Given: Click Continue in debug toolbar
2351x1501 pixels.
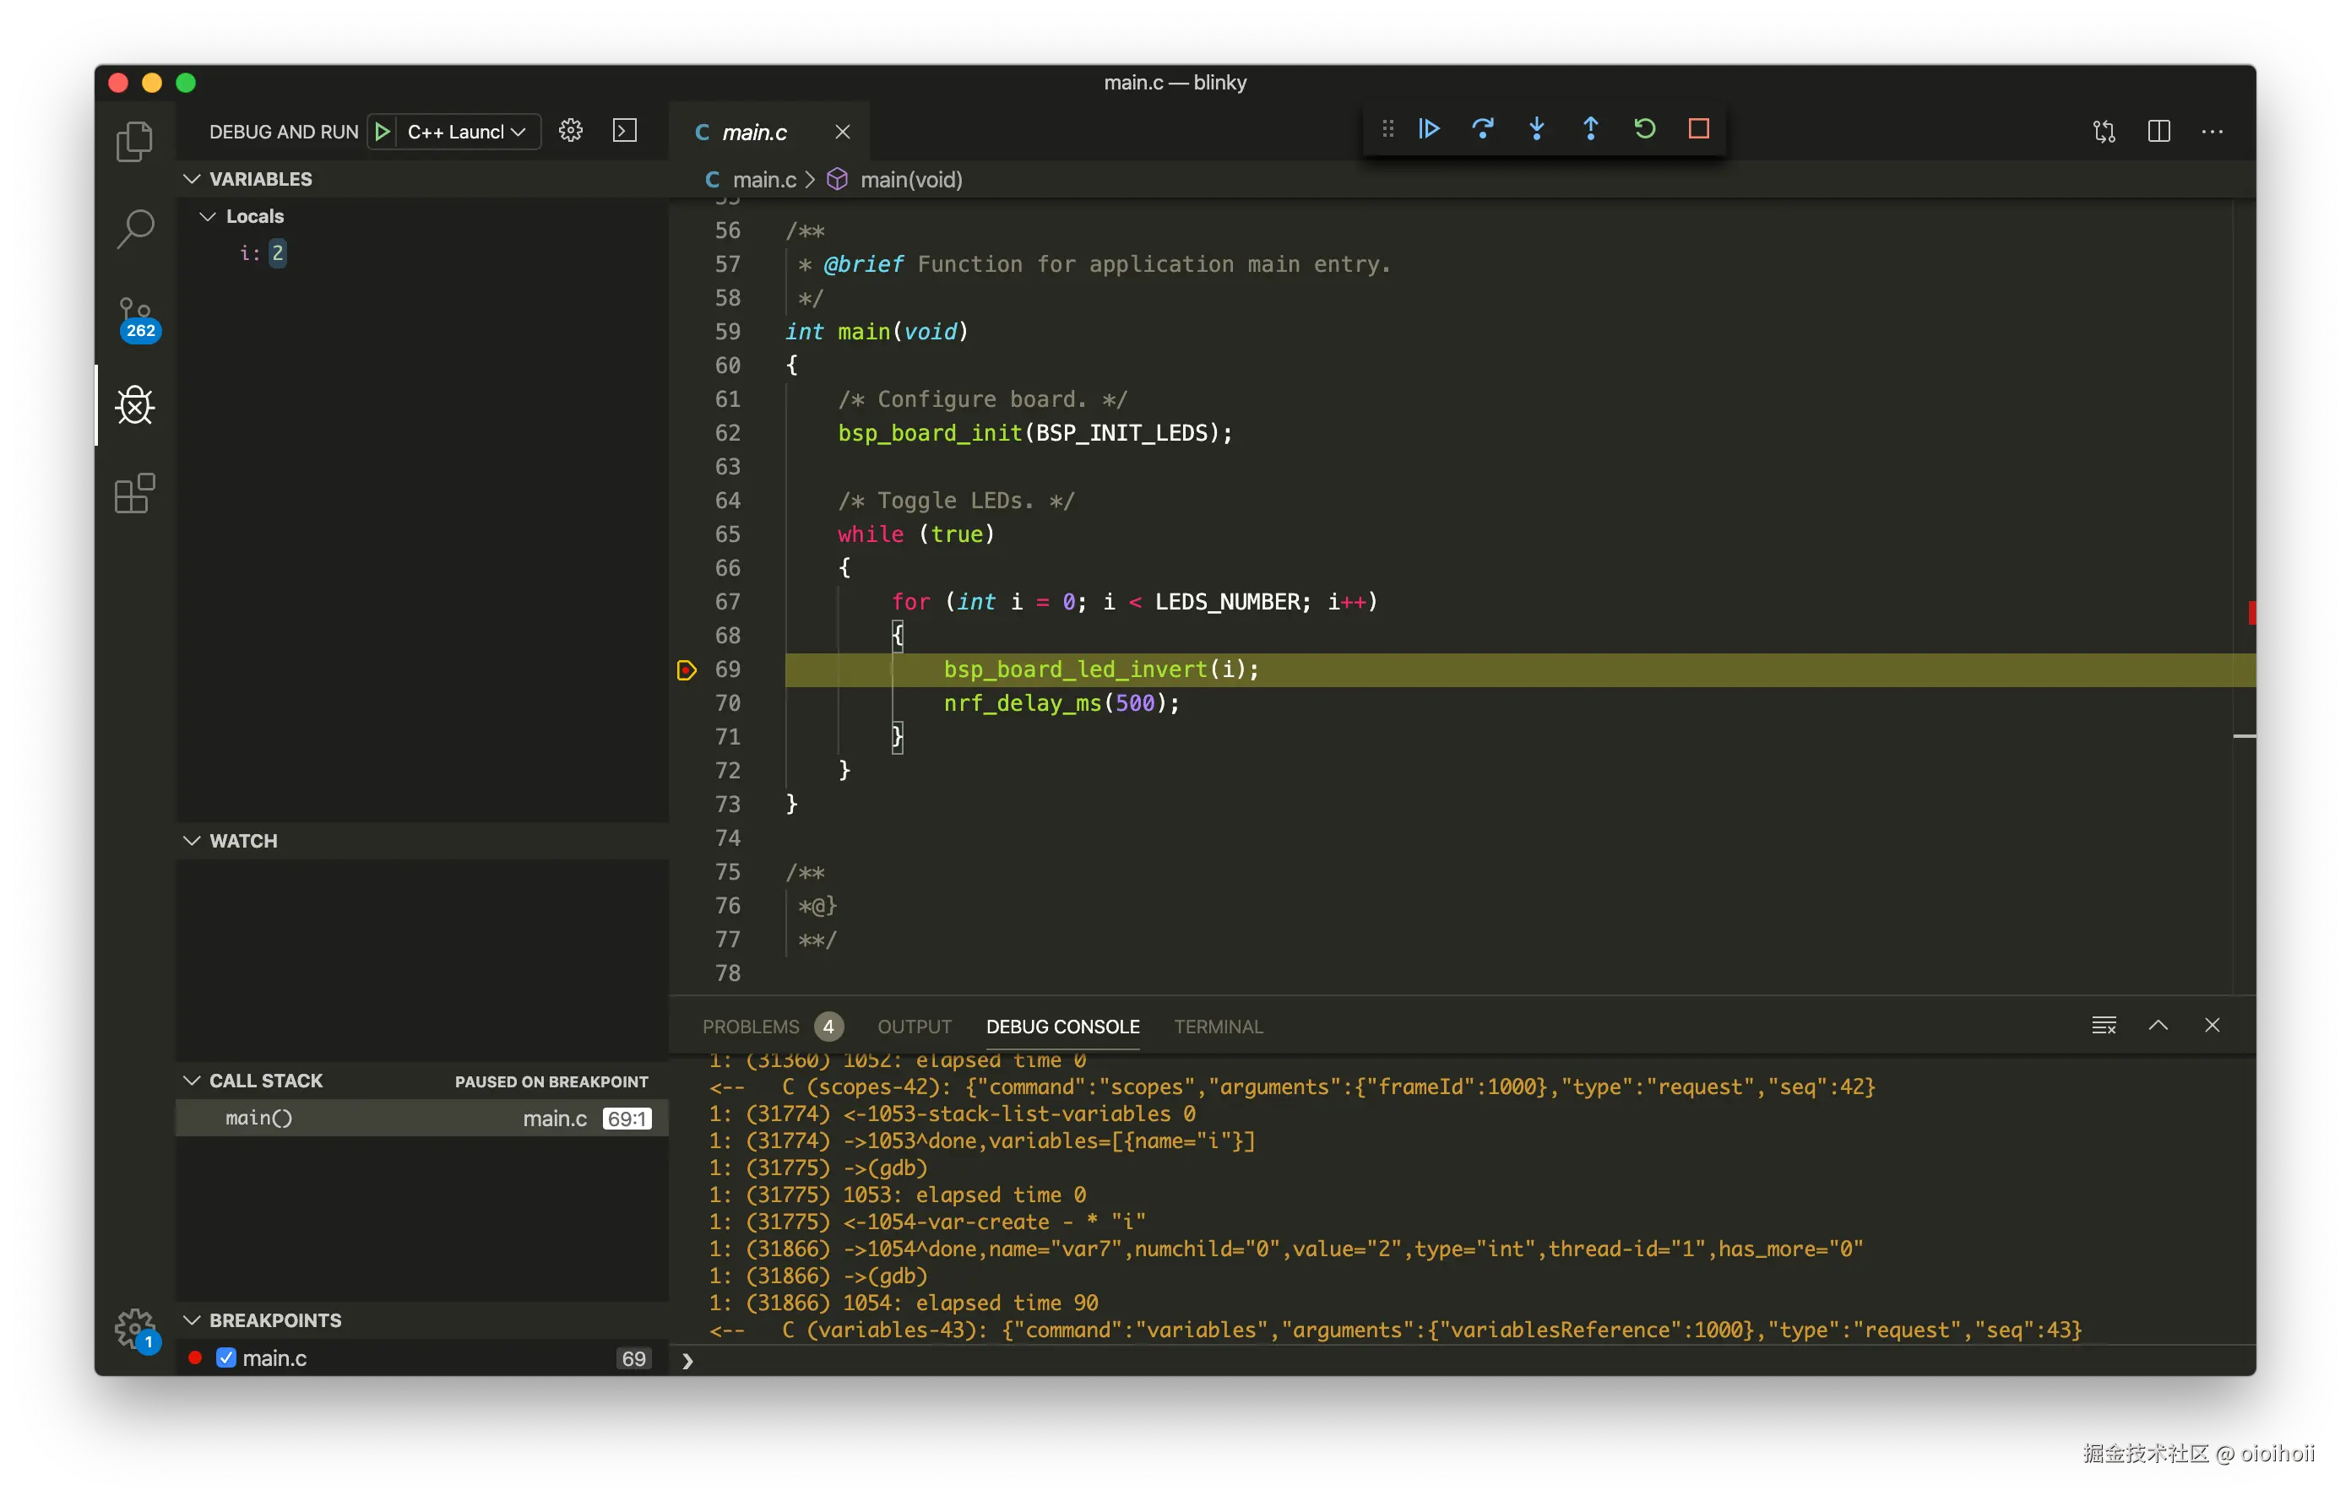Looking at the screenshot, I should pos(1430,129).
